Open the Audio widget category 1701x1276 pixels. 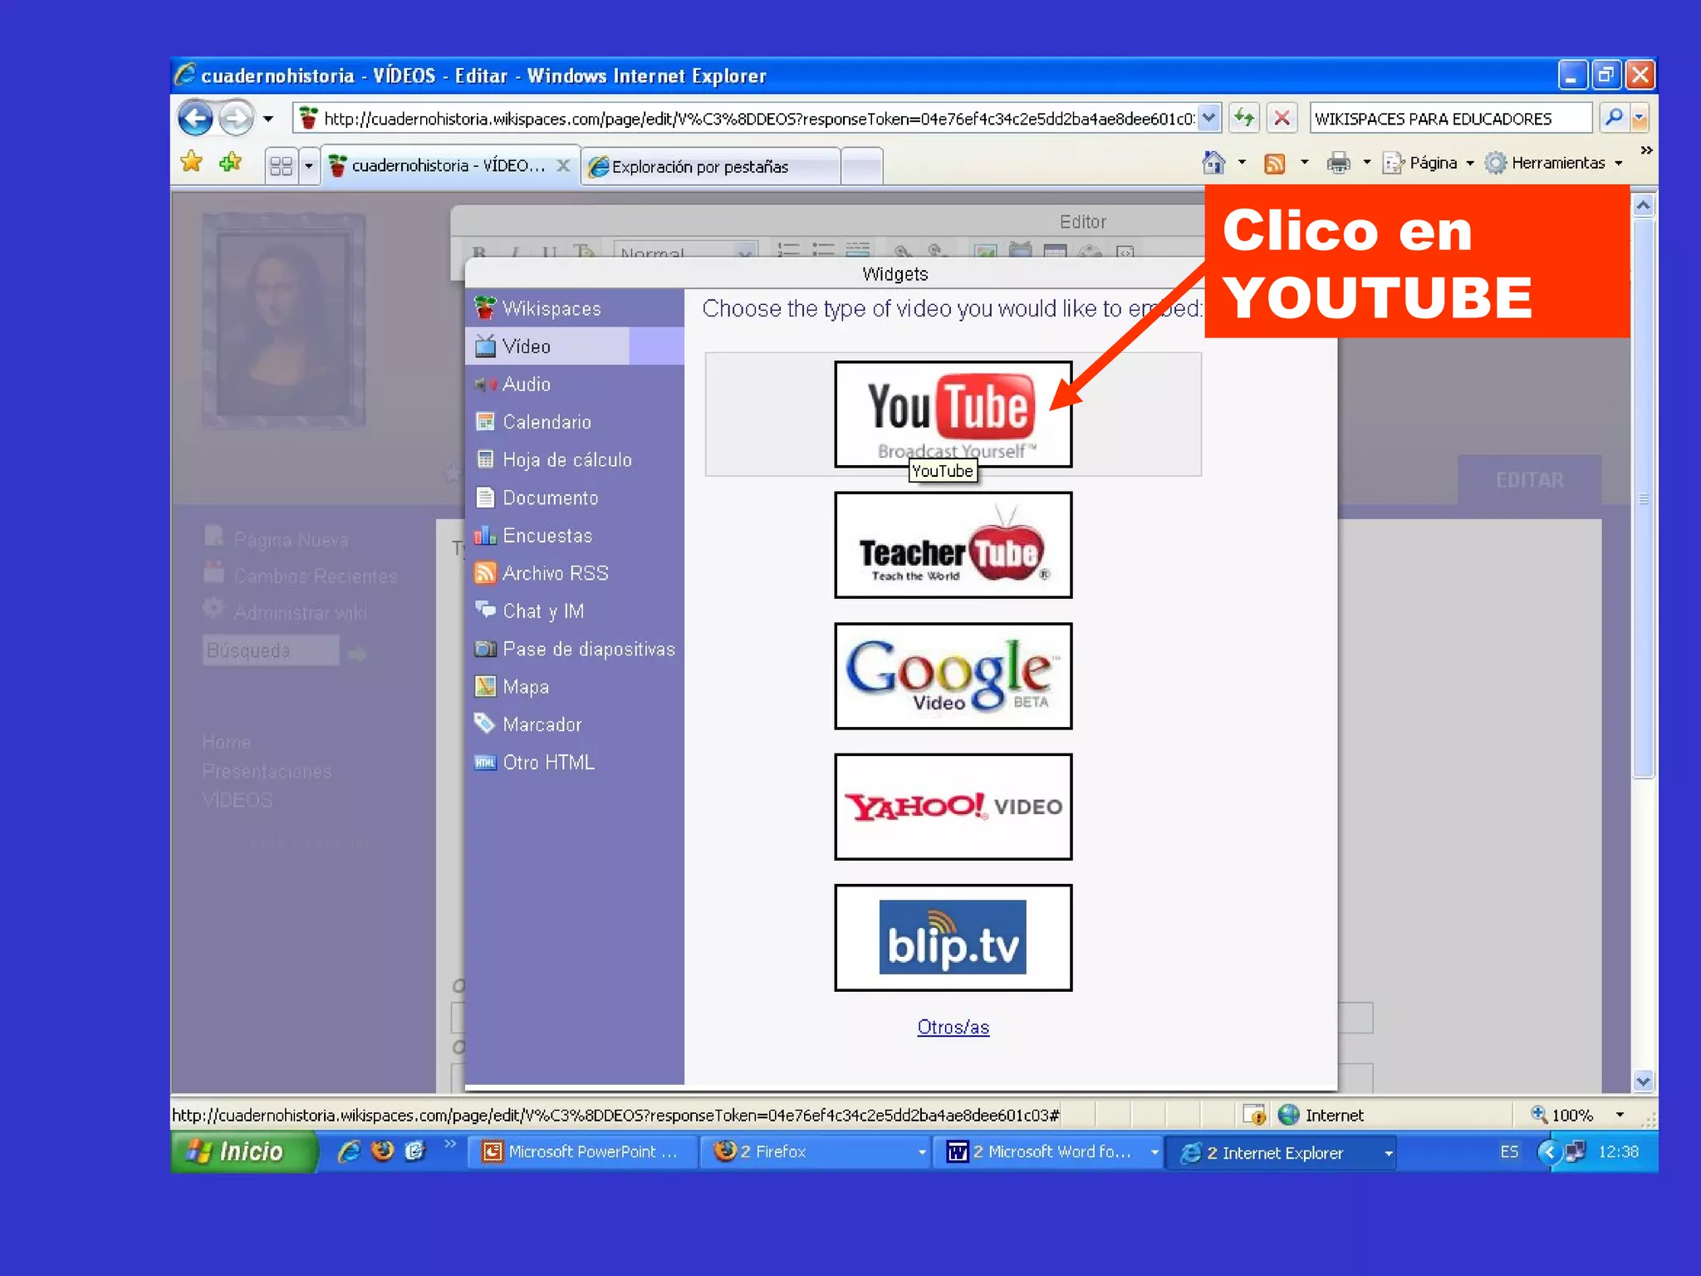click(x=574, y=384)
